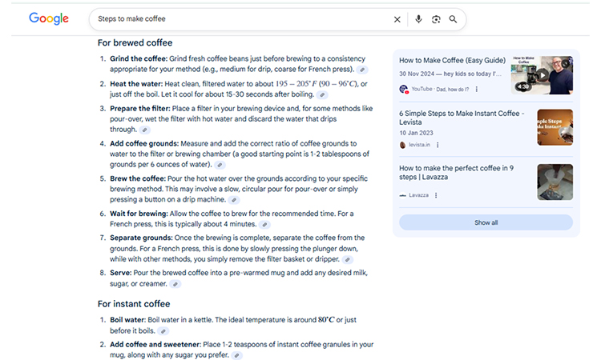The width and height of the screenshot is (601, 360).
Task: Open three-dot menu for the YouTube result
Action: point(477,90)
